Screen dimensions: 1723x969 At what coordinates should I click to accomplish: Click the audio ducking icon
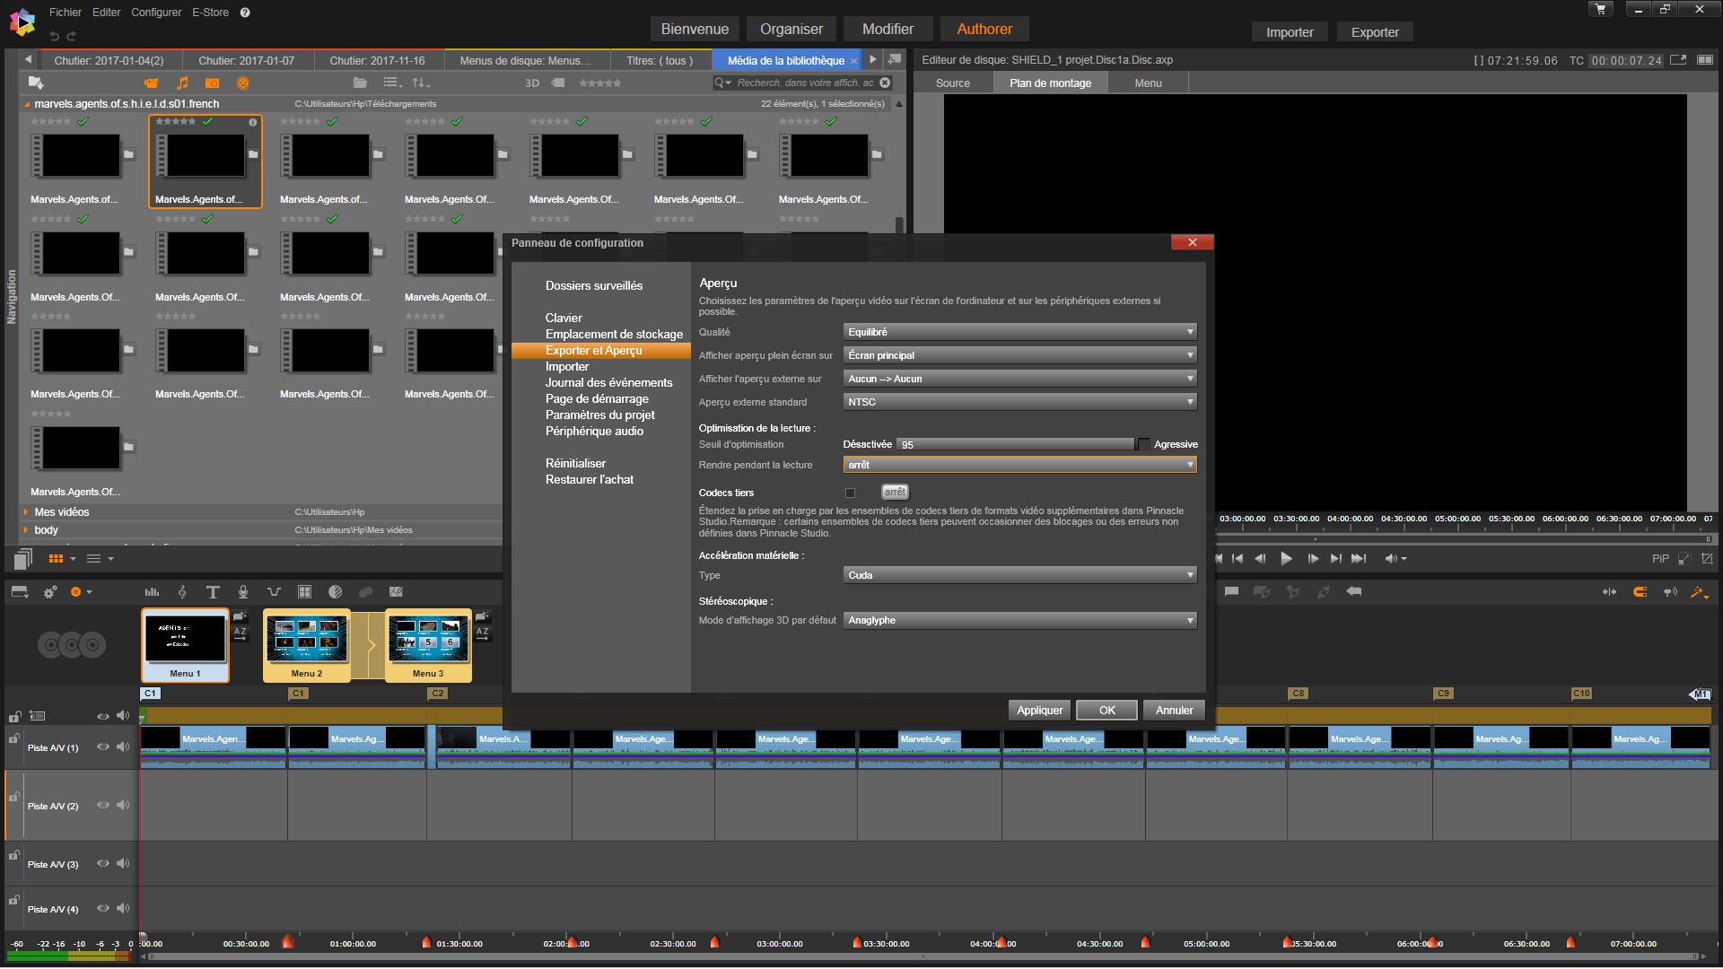274,592
